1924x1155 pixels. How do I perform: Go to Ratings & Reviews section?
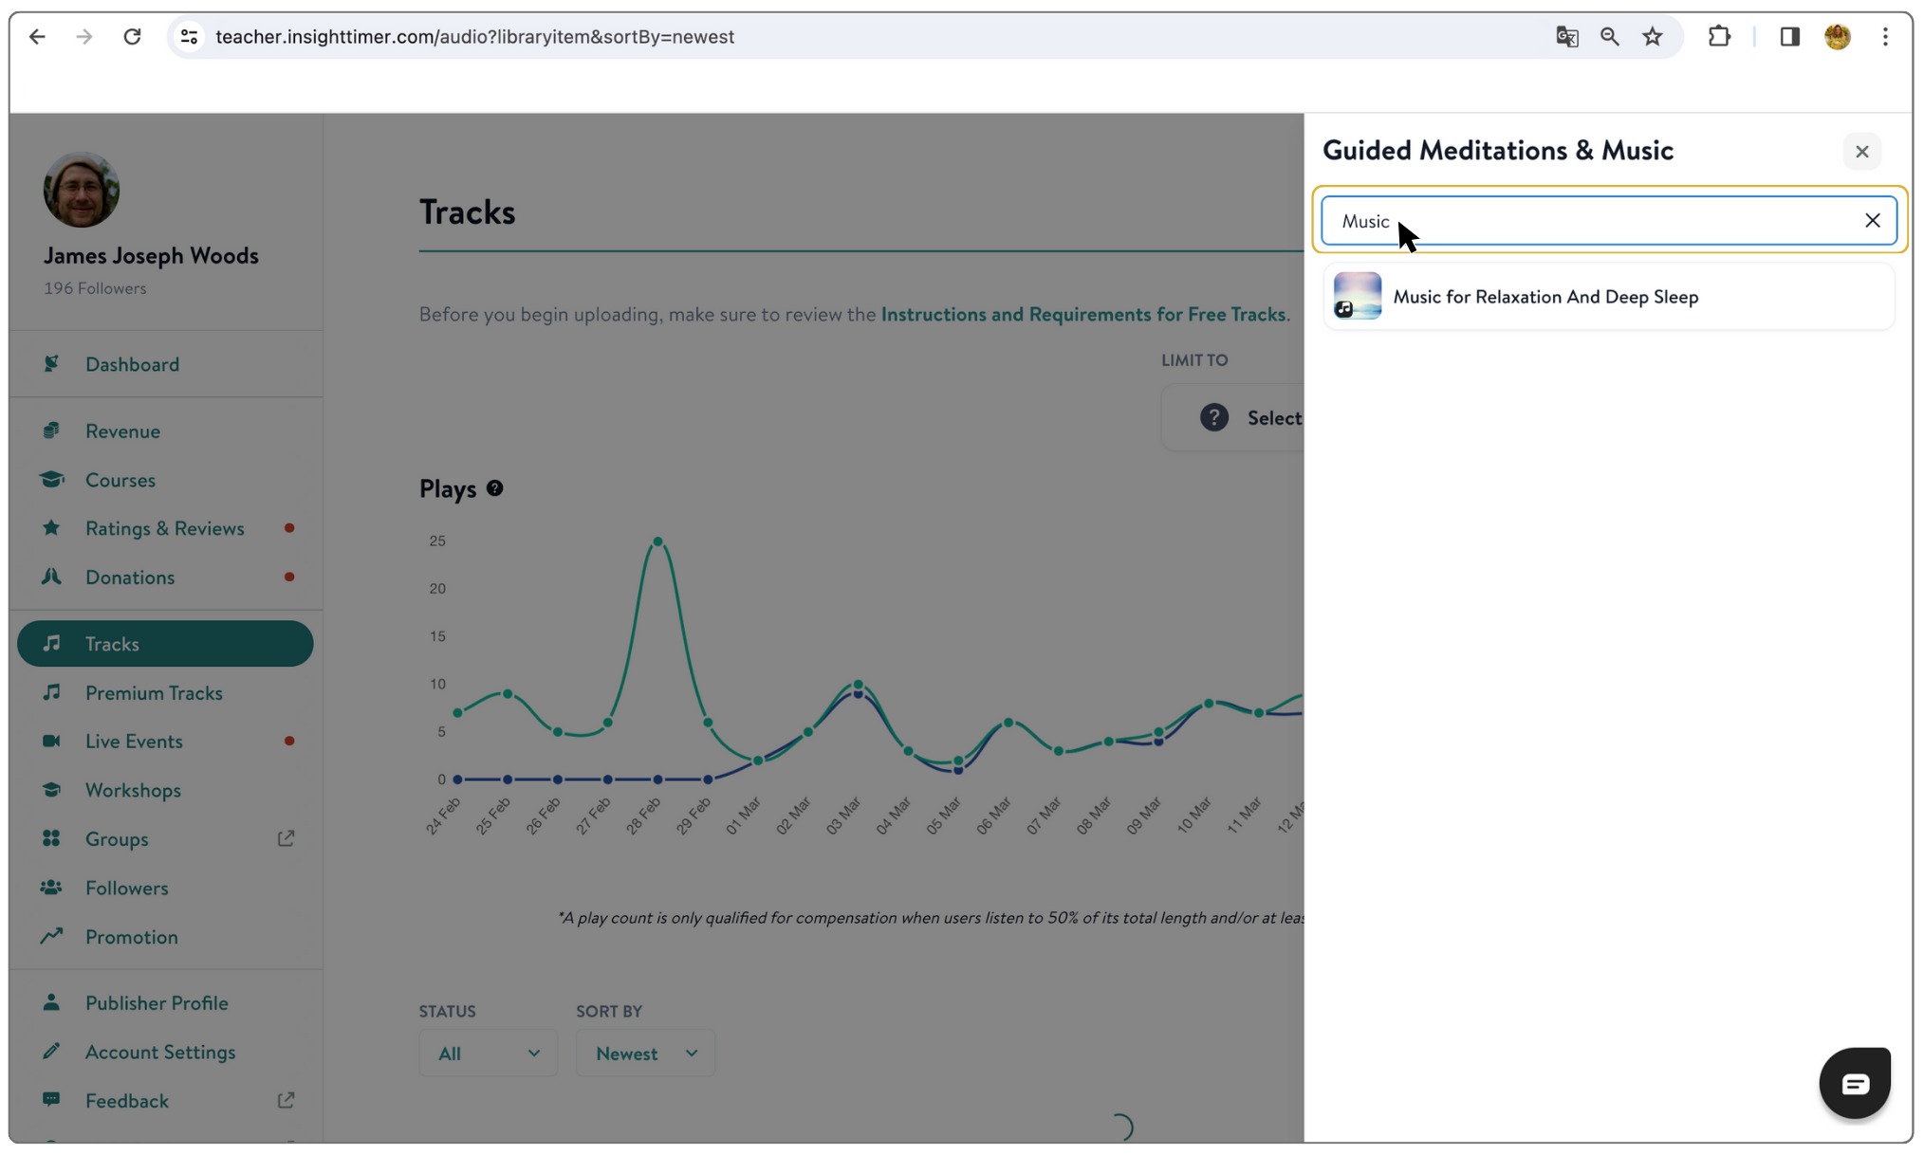(x=164, y=528)
